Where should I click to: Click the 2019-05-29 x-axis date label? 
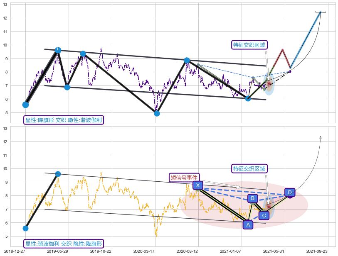pos(57,251)
